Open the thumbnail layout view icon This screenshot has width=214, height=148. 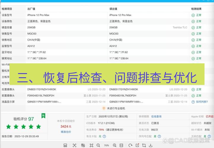click(x=65, y=145)
